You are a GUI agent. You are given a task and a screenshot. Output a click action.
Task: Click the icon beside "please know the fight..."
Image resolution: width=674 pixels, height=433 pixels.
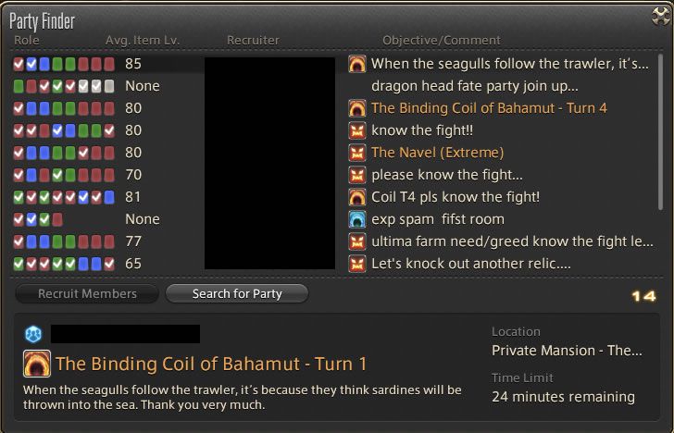point(357,175)
